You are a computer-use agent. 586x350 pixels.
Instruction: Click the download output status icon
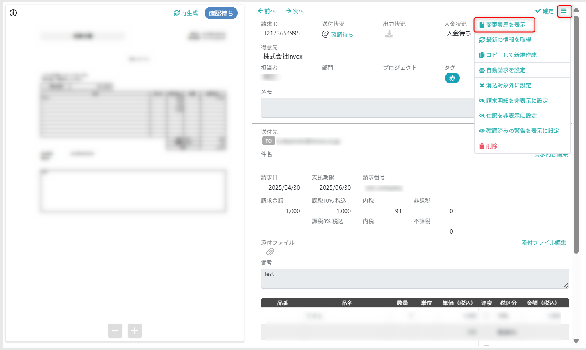click(x=389, y=34)
